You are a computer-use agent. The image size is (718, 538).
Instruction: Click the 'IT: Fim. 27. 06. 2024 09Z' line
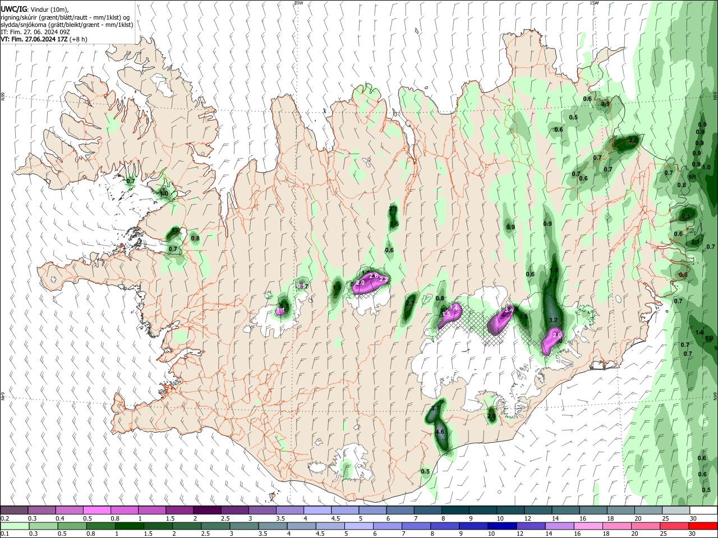[35, 32]
